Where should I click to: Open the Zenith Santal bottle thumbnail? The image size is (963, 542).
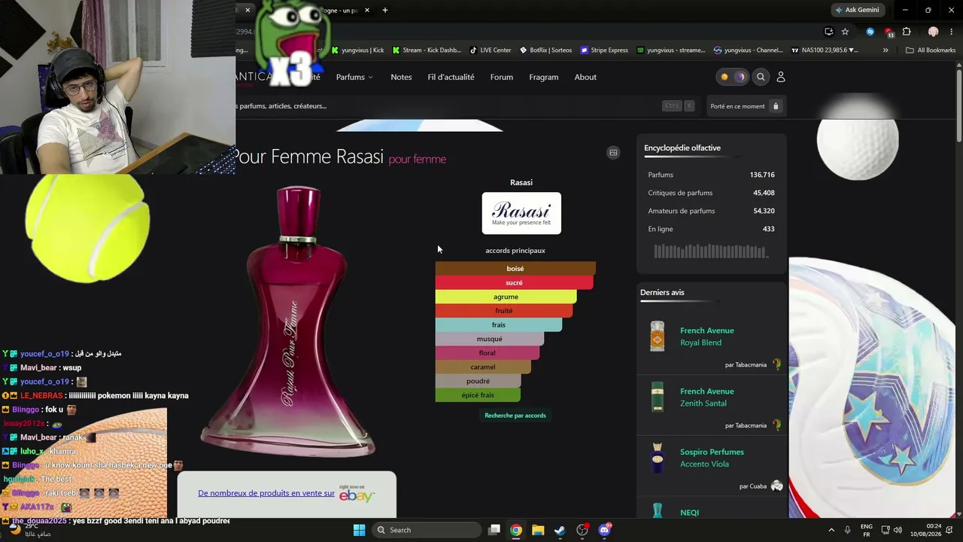coord(658,397)
